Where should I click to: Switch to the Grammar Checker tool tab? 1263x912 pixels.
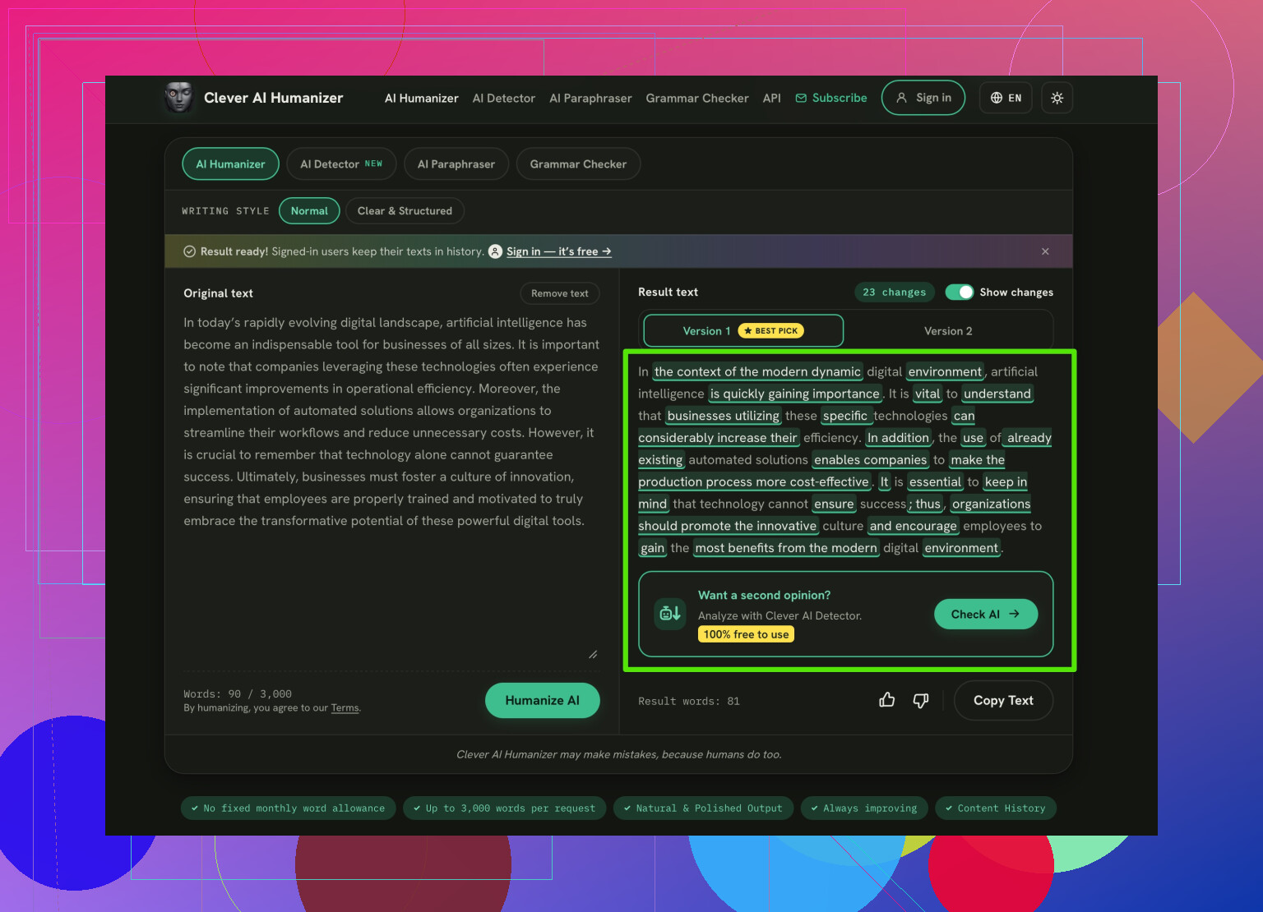click(578, 164)
